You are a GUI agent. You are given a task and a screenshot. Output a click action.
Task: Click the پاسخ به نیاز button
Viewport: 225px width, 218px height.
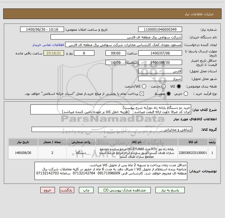coord(170,190)
